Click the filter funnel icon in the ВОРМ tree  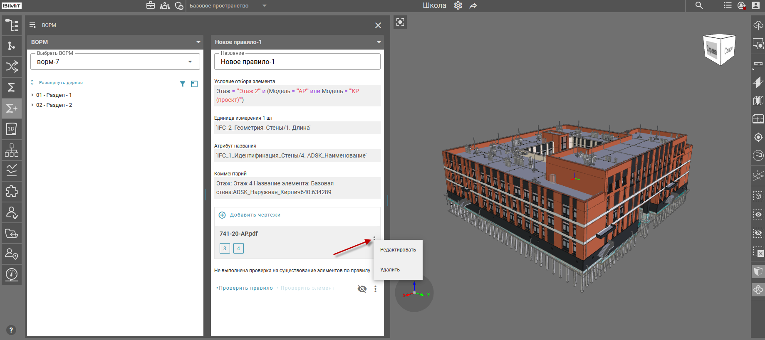point(182,84)
